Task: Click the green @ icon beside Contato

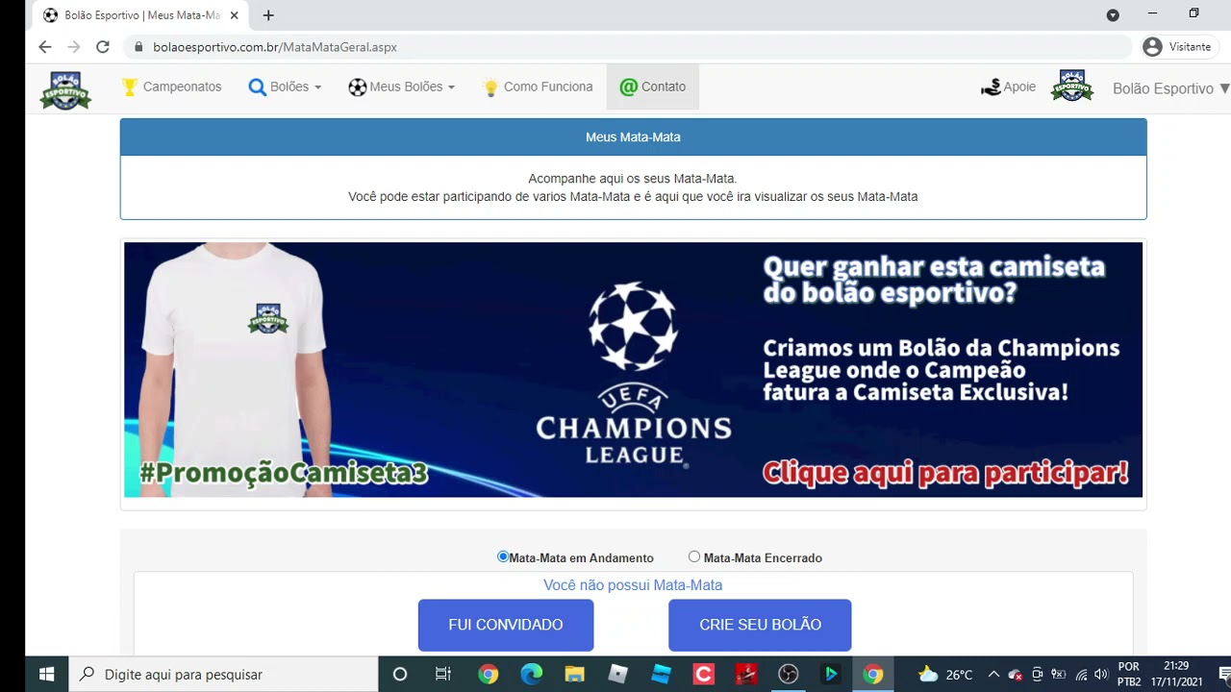Action: 629,87
